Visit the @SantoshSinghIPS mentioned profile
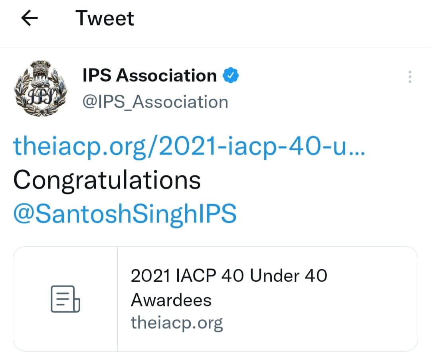The height and width of the screenshot is (364, 431). pos(125,214)
